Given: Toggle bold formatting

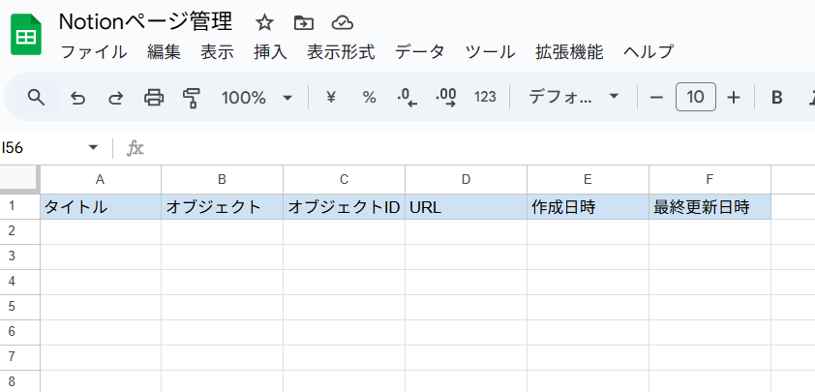Looking at the screenshot, I should pos(776,97).
